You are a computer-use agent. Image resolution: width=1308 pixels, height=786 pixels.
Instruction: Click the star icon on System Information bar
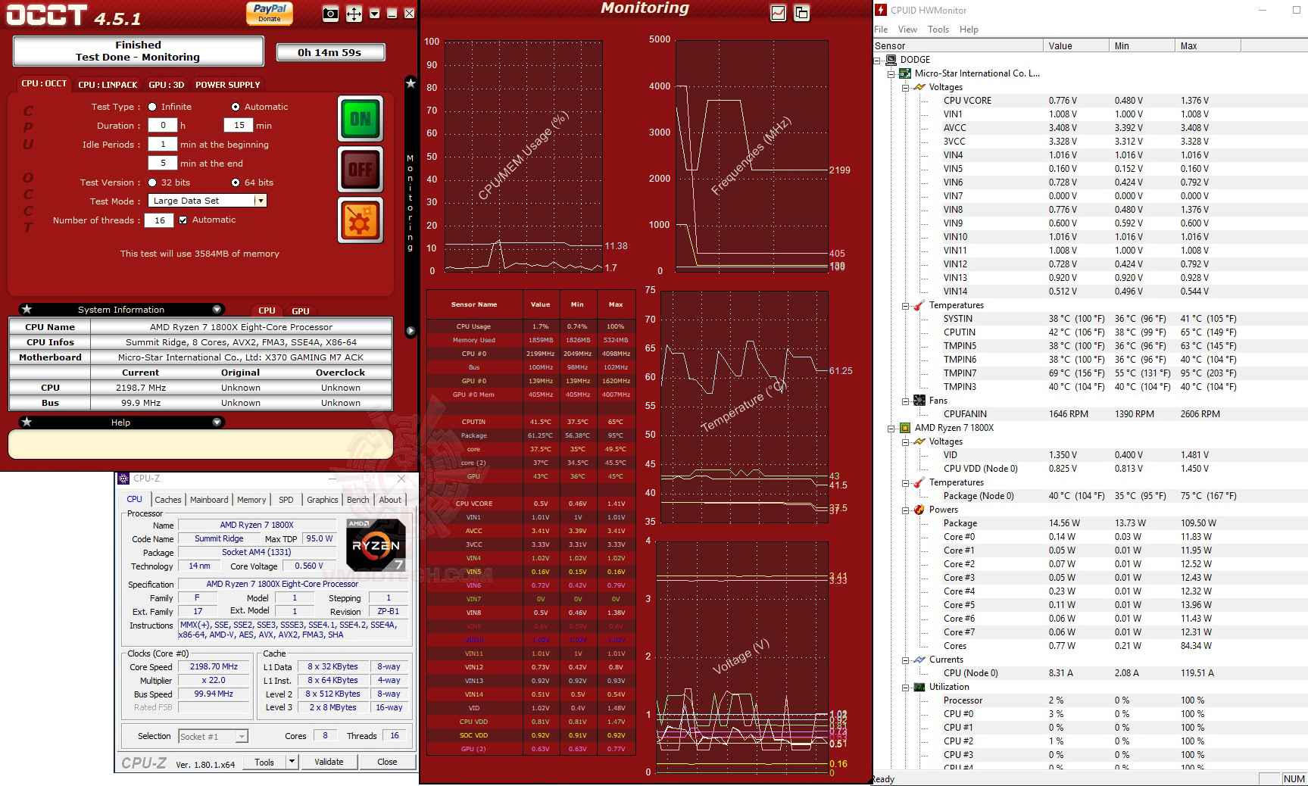[x=27, y=309]
